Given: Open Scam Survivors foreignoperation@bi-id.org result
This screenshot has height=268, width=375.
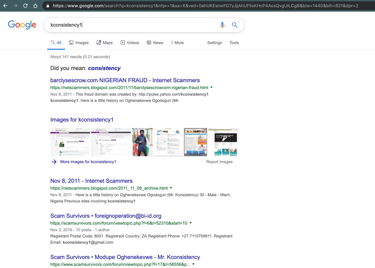Looking at the screenshot, I should (106, 216).
